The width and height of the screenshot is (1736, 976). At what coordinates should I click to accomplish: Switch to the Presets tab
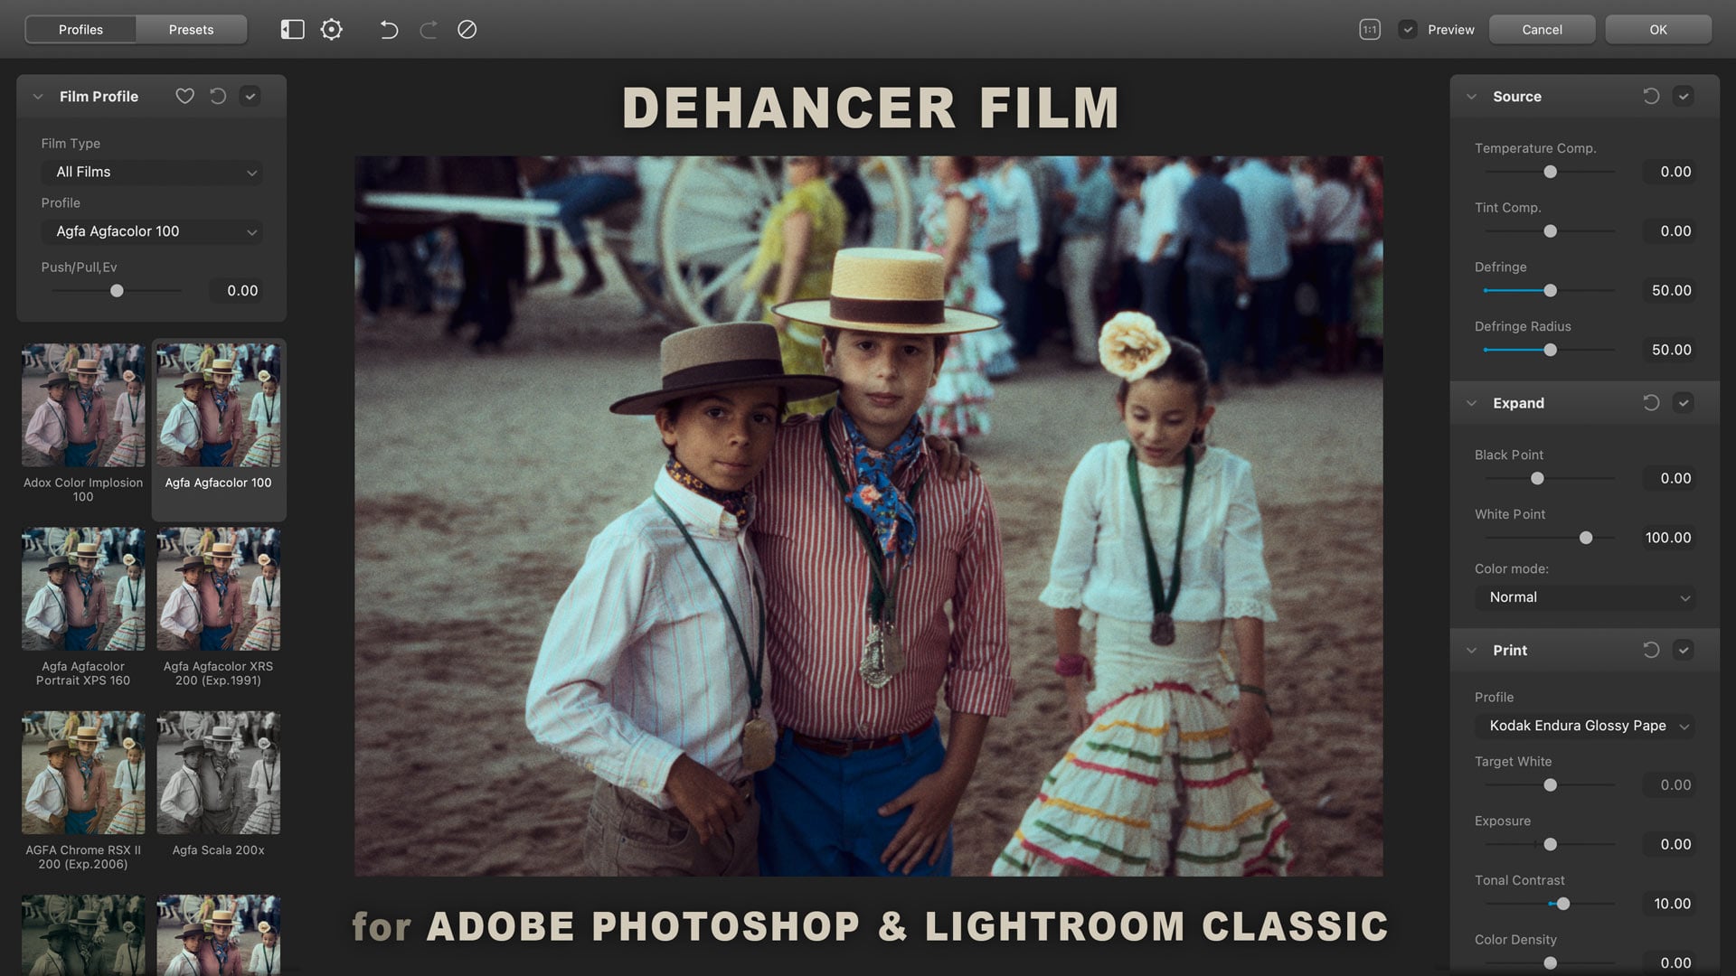click(x=191, y=30)
